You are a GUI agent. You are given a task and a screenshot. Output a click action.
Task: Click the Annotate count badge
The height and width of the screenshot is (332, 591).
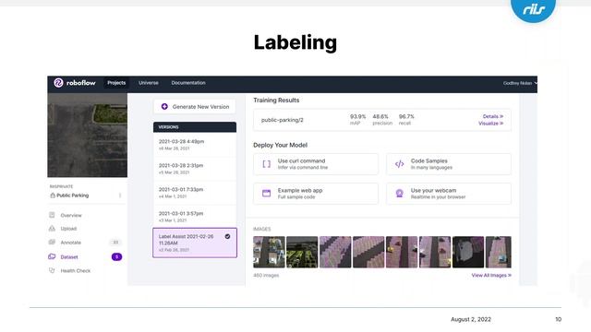(x=115, y=243)
